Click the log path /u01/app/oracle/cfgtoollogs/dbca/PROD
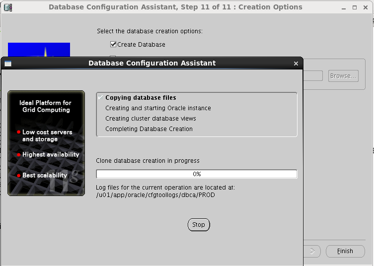 (x=155, y=195)
